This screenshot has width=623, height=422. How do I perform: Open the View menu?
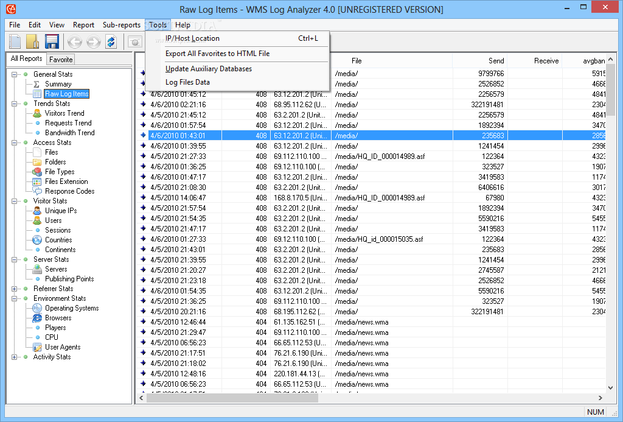tap(57, 24)
